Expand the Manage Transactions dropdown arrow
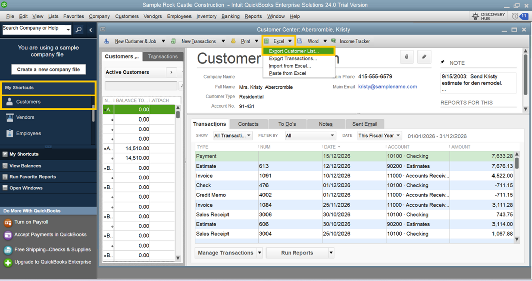Image resolution: width=532 pixels, height=281 pixels. (x=259, y=253)
